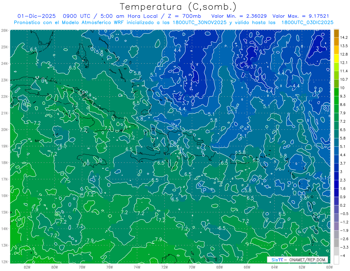
Task: Click the '60W' longitude label
Action: [x=329, y=267]
